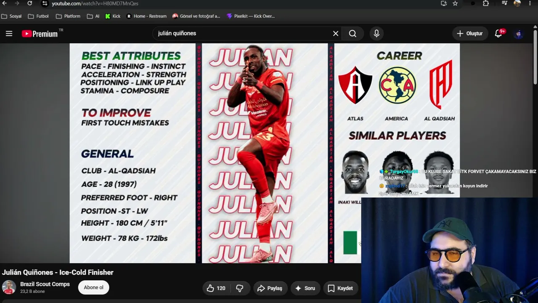Open the YouTube account avatar menu
Viewport: 538px width, 303px height.
click(519, 34)
